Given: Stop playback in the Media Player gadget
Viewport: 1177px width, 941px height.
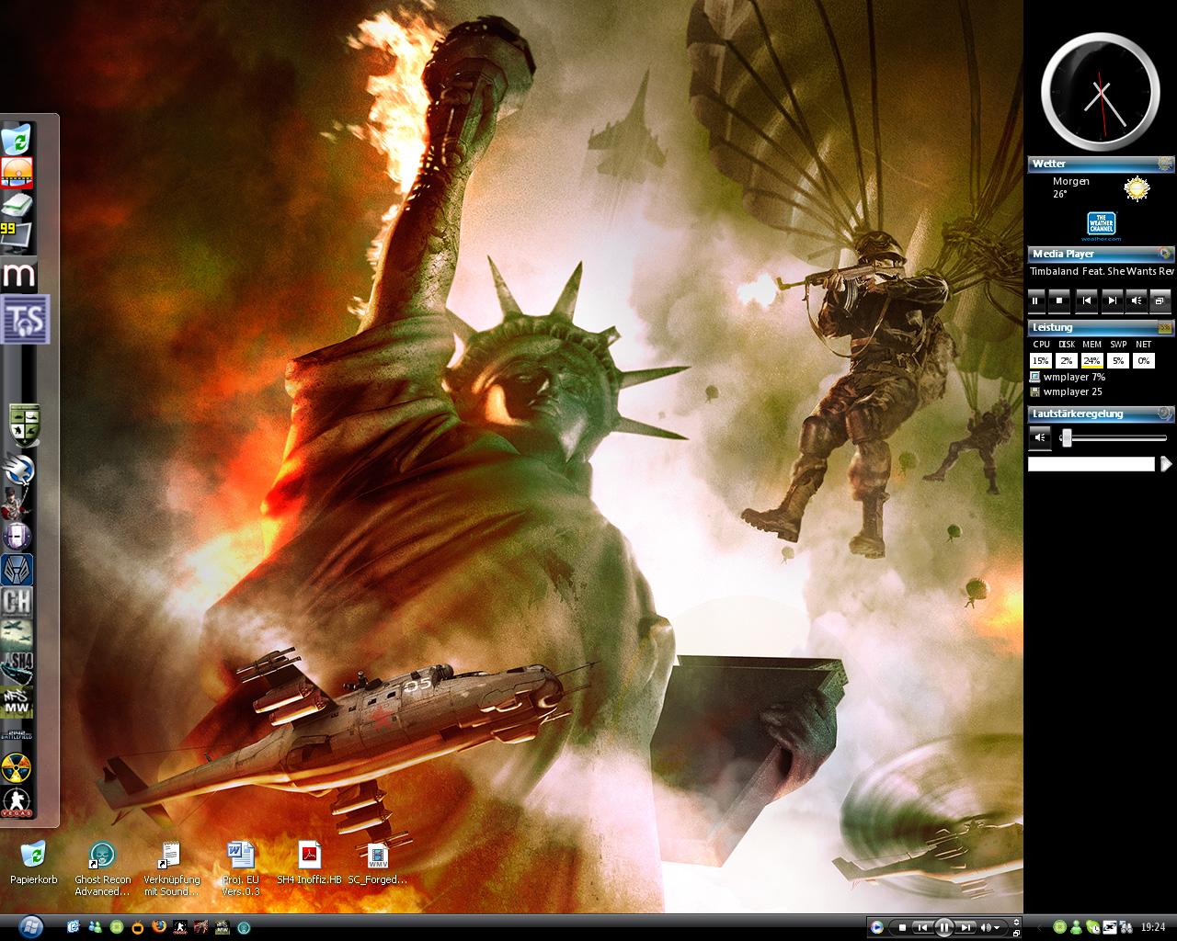Looking at the screenshot, I should point(1059,300).
